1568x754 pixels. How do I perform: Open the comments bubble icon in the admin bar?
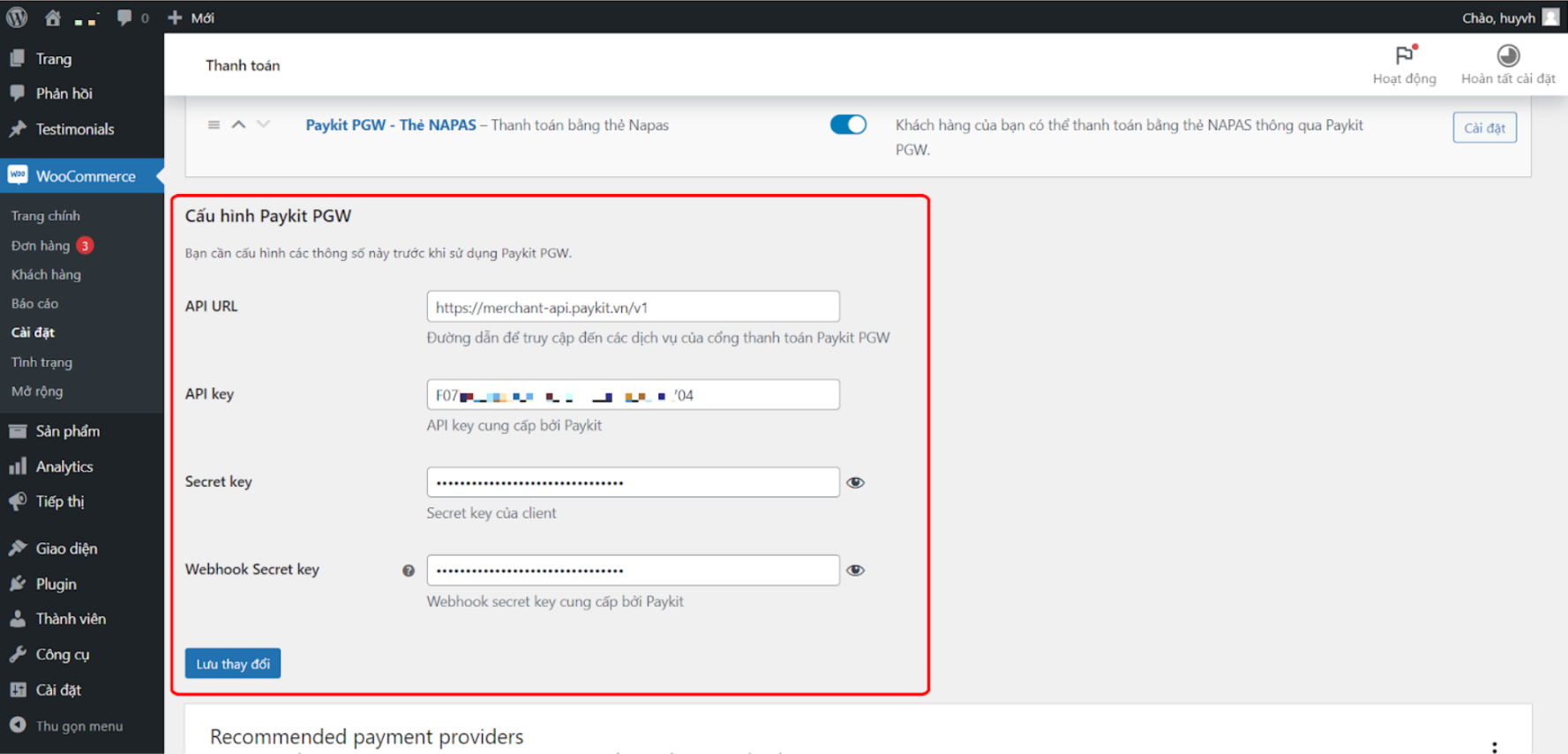[124, 18]
